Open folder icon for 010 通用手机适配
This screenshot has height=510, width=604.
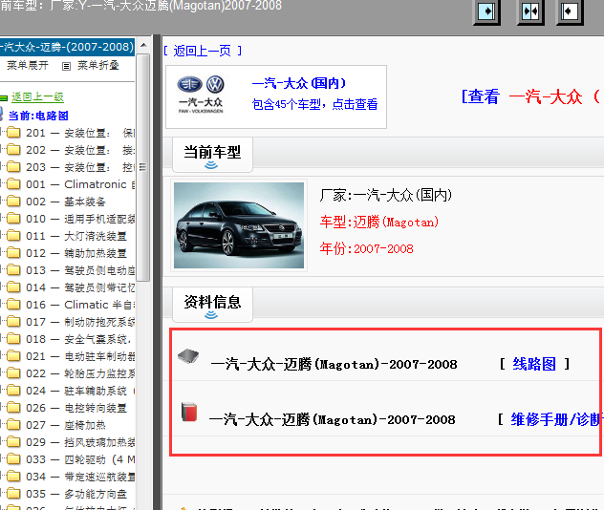[13, 219]
